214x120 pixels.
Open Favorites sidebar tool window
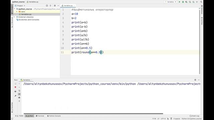tap(12, 107)
